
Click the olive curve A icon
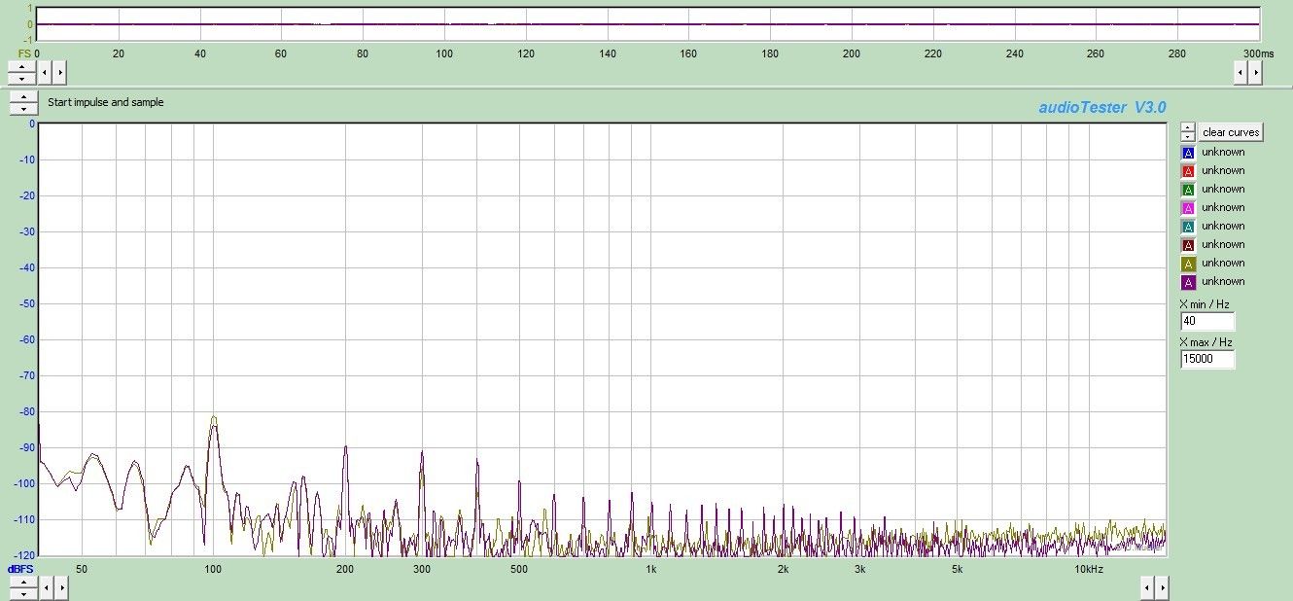pos(1188,264)
